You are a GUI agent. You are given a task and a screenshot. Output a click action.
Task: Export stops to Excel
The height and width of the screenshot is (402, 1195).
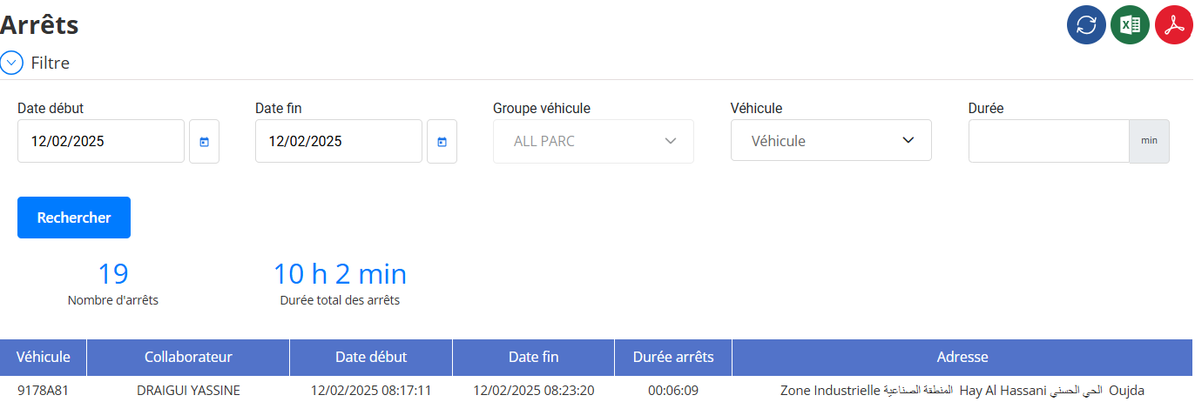[x=1131, y=25]
